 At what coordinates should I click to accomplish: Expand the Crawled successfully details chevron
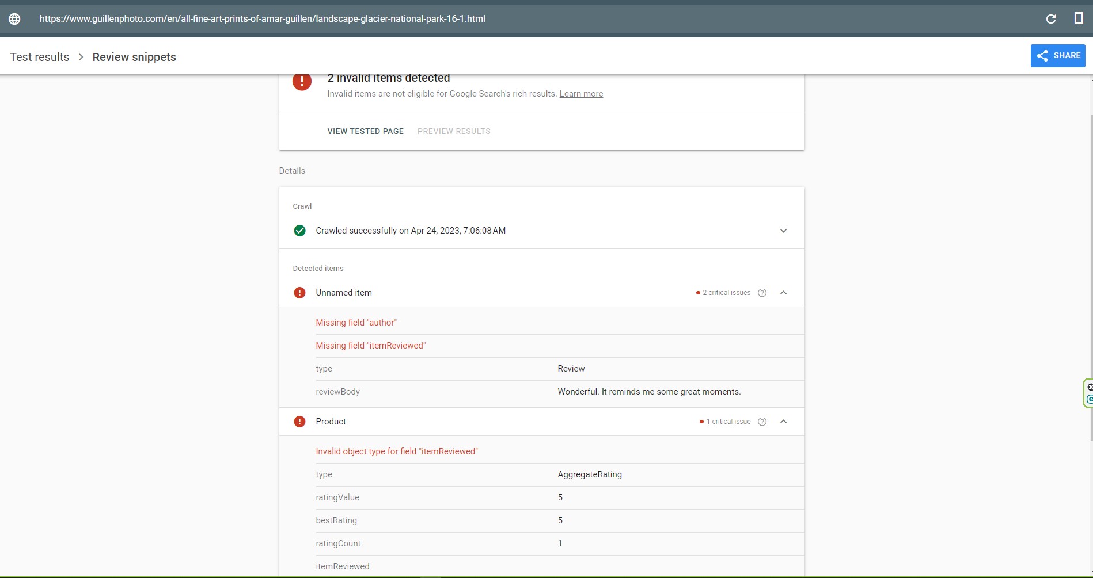(x=783, y=231)
